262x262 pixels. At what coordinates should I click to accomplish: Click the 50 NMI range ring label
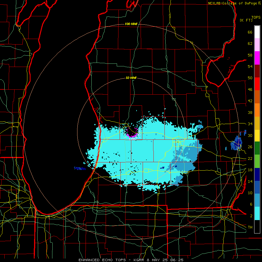[131, 78]
